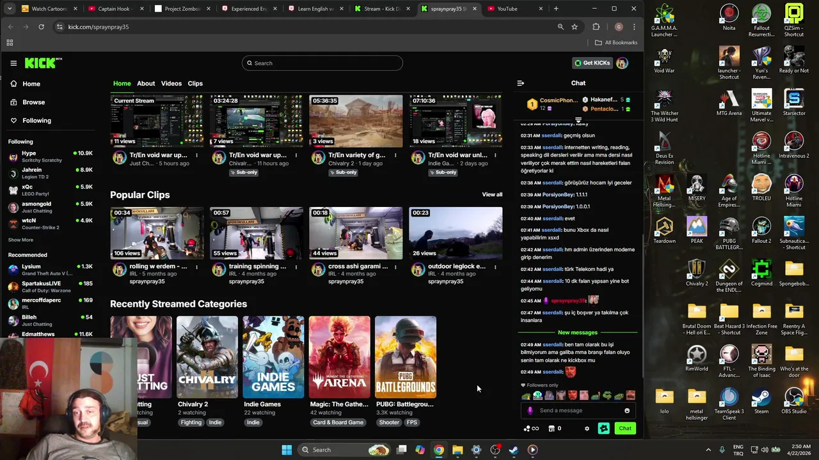Image resolution: width=819 pixels, height=460 pixels.
Task: Click the Card & Board Game tag
Action: click(x=338, y=422)
